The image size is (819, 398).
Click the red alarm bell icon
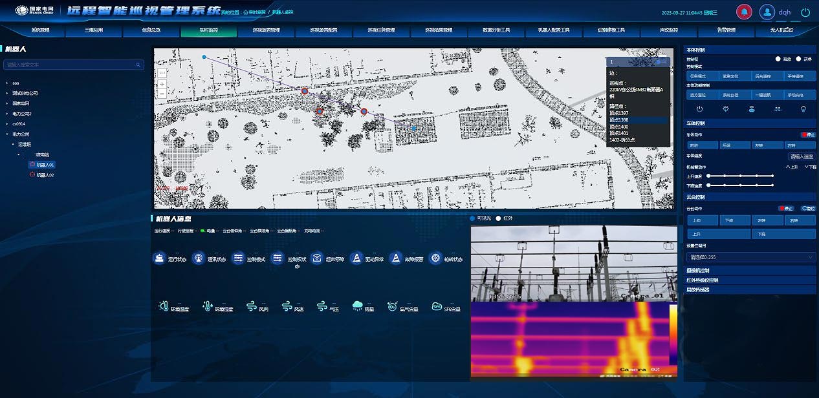pyautogui.click(x=745, y=12)
